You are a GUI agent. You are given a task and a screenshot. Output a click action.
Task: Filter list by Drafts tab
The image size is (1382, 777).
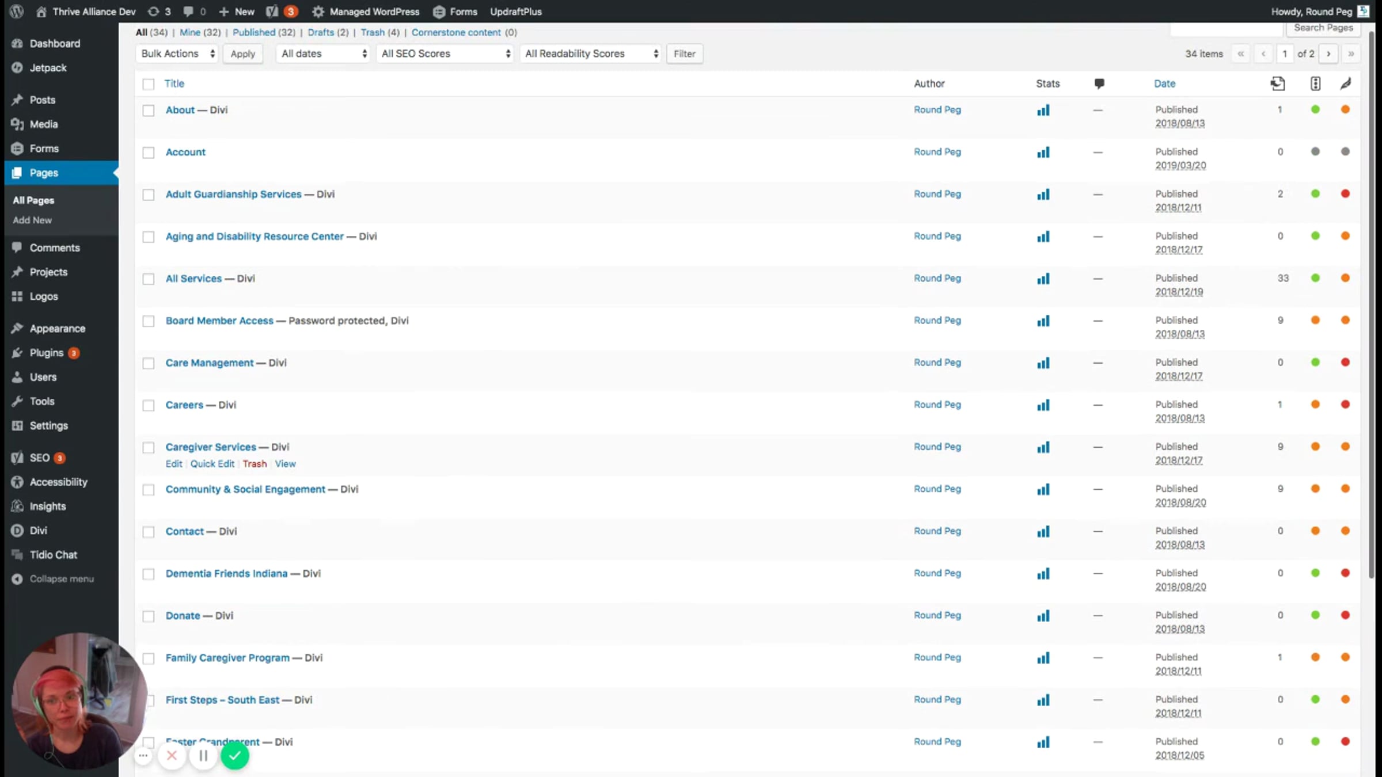pos(321,32)
